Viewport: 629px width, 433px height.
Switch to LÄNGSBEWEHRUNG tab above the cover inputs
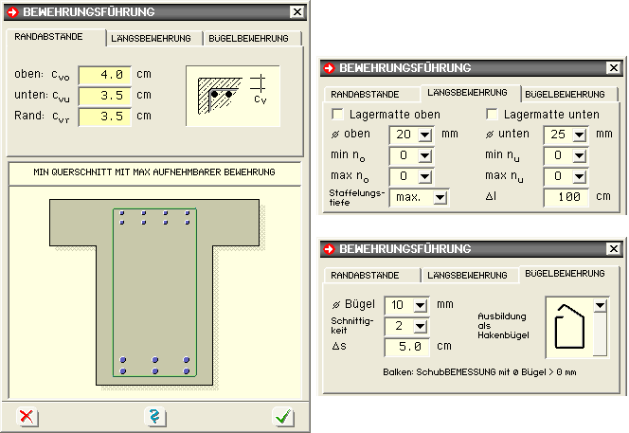152,38
